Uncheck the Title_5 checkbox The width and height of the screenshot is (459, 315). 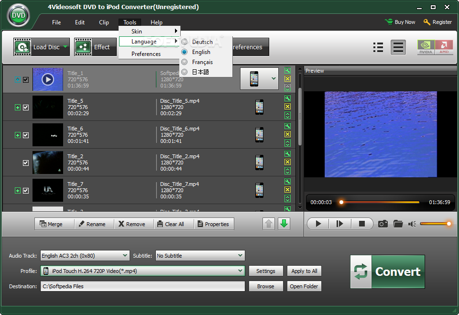point(26,108)
